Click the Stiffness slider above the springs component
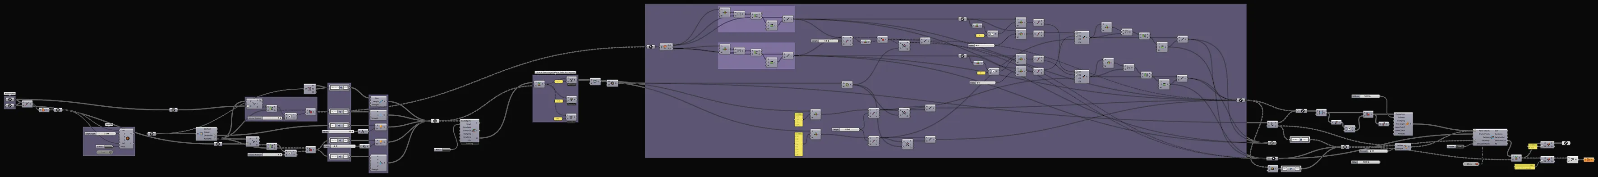The width and height of the screenshot is (1598, 177). click(x=1366, y=96)
